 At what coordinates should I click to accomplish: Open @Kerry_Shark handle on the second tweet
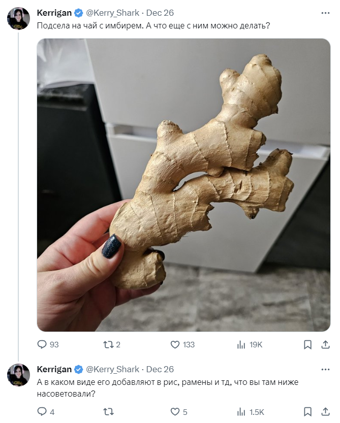click(x=112, y=369)
